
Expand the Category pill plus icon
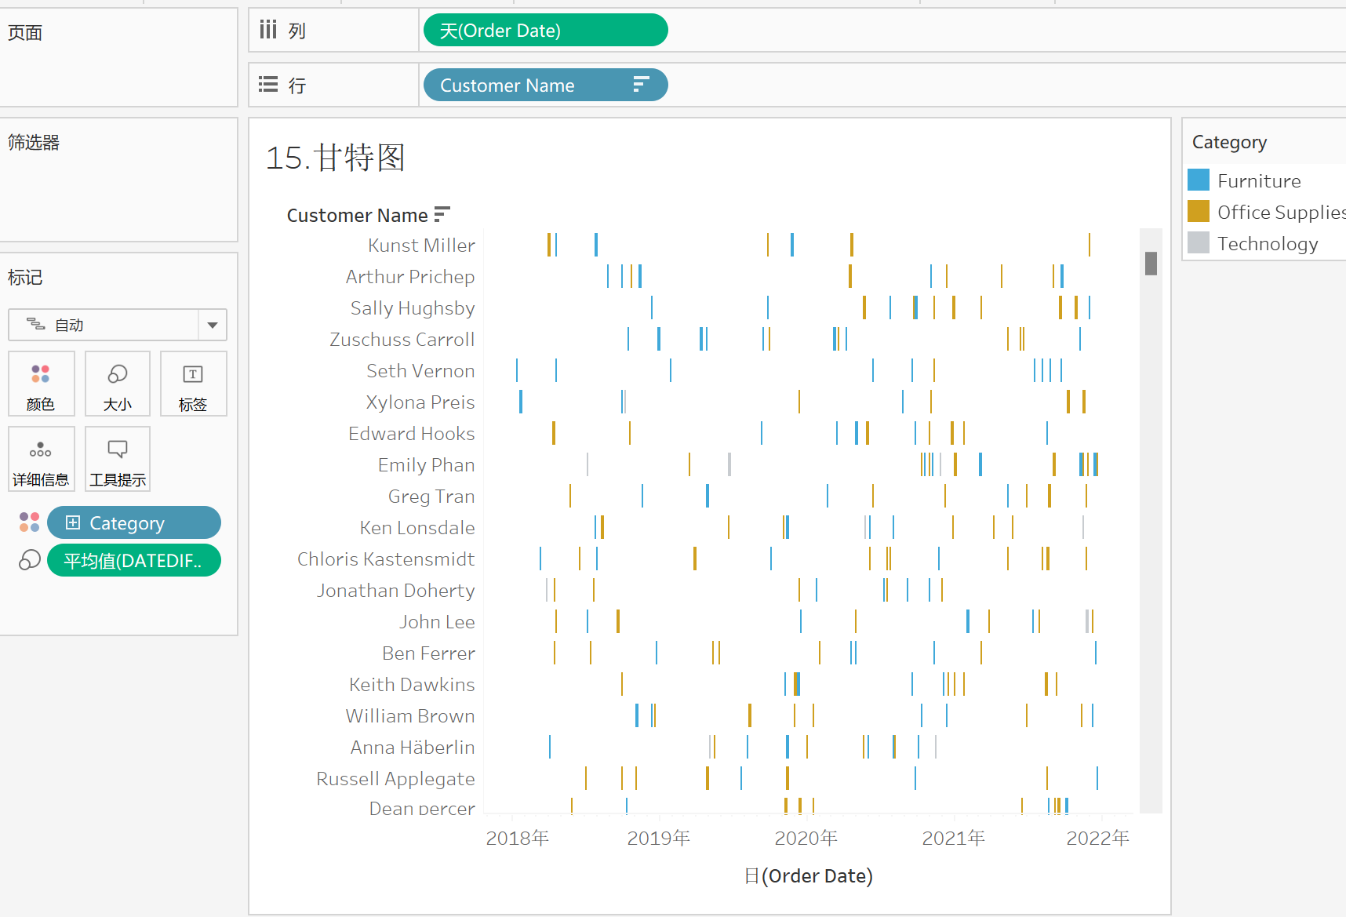click(72, 522)
